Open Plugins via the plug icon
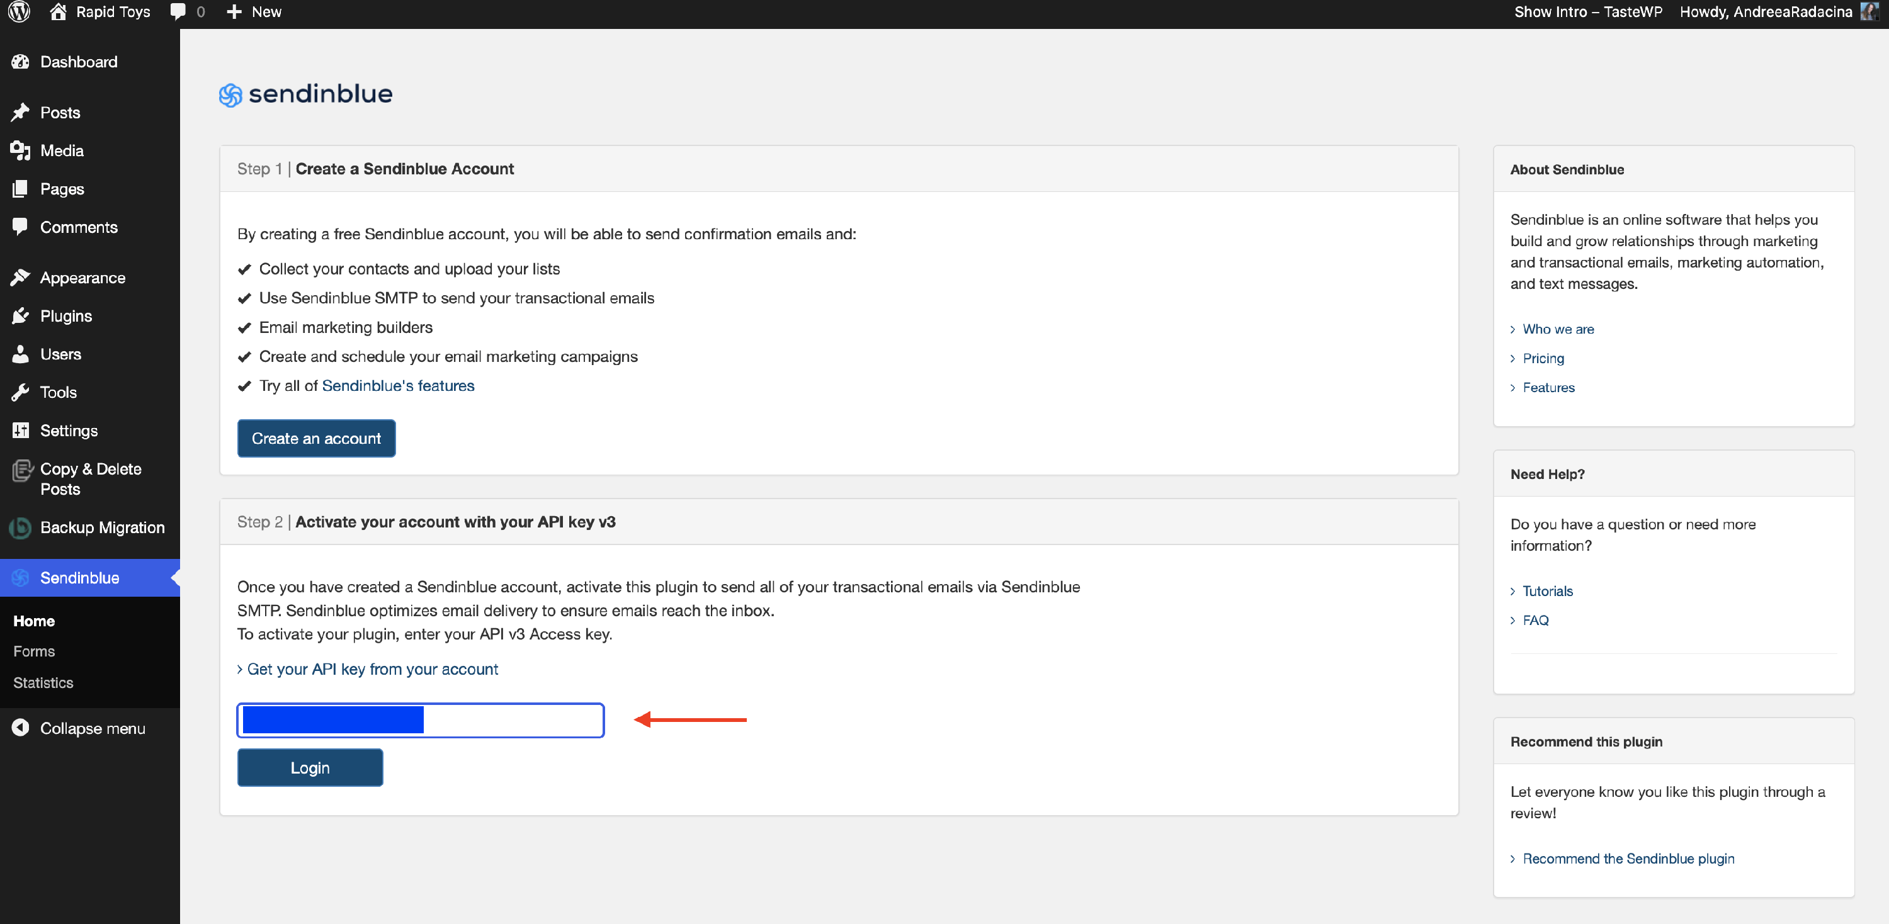This screenshot has width=1889, height=924. (21, 316)
